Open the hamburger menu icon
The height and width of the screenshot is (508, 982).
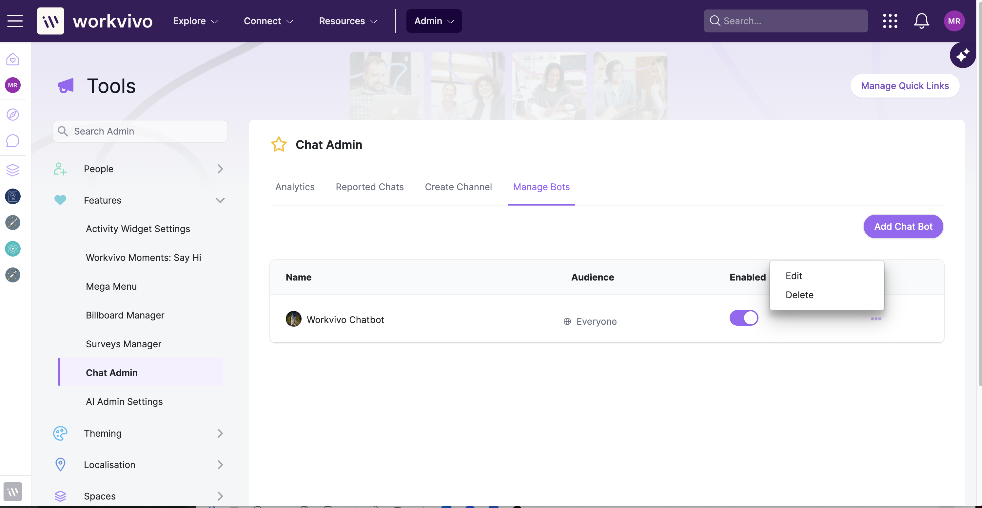[15, 21]
